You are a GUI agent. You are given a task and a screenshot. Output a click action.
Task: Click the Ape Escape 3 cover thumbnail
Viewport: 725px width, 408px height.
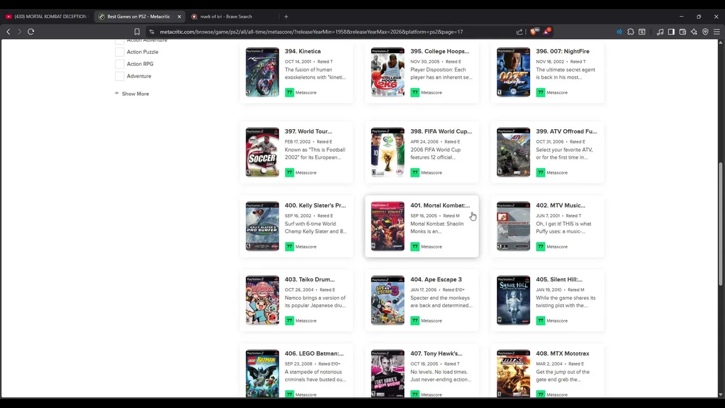[x=388, y=300]
